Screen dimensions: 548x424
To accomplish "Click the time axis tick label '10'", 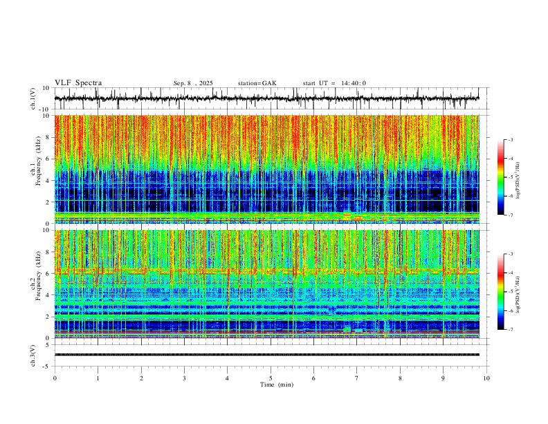I will click(x=486, y=378).
